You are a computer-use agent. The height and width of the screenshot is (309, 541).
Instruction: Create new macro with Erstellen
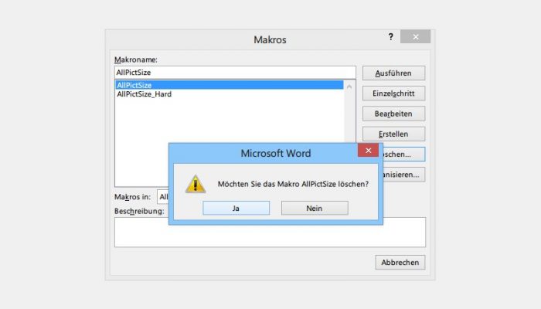tap(393, 134)
